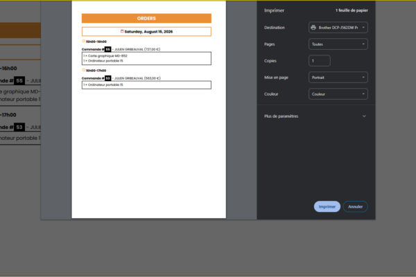
Task: Click the 15h00-16h00 time slot in preview
Action: click(x=96, y=42)
